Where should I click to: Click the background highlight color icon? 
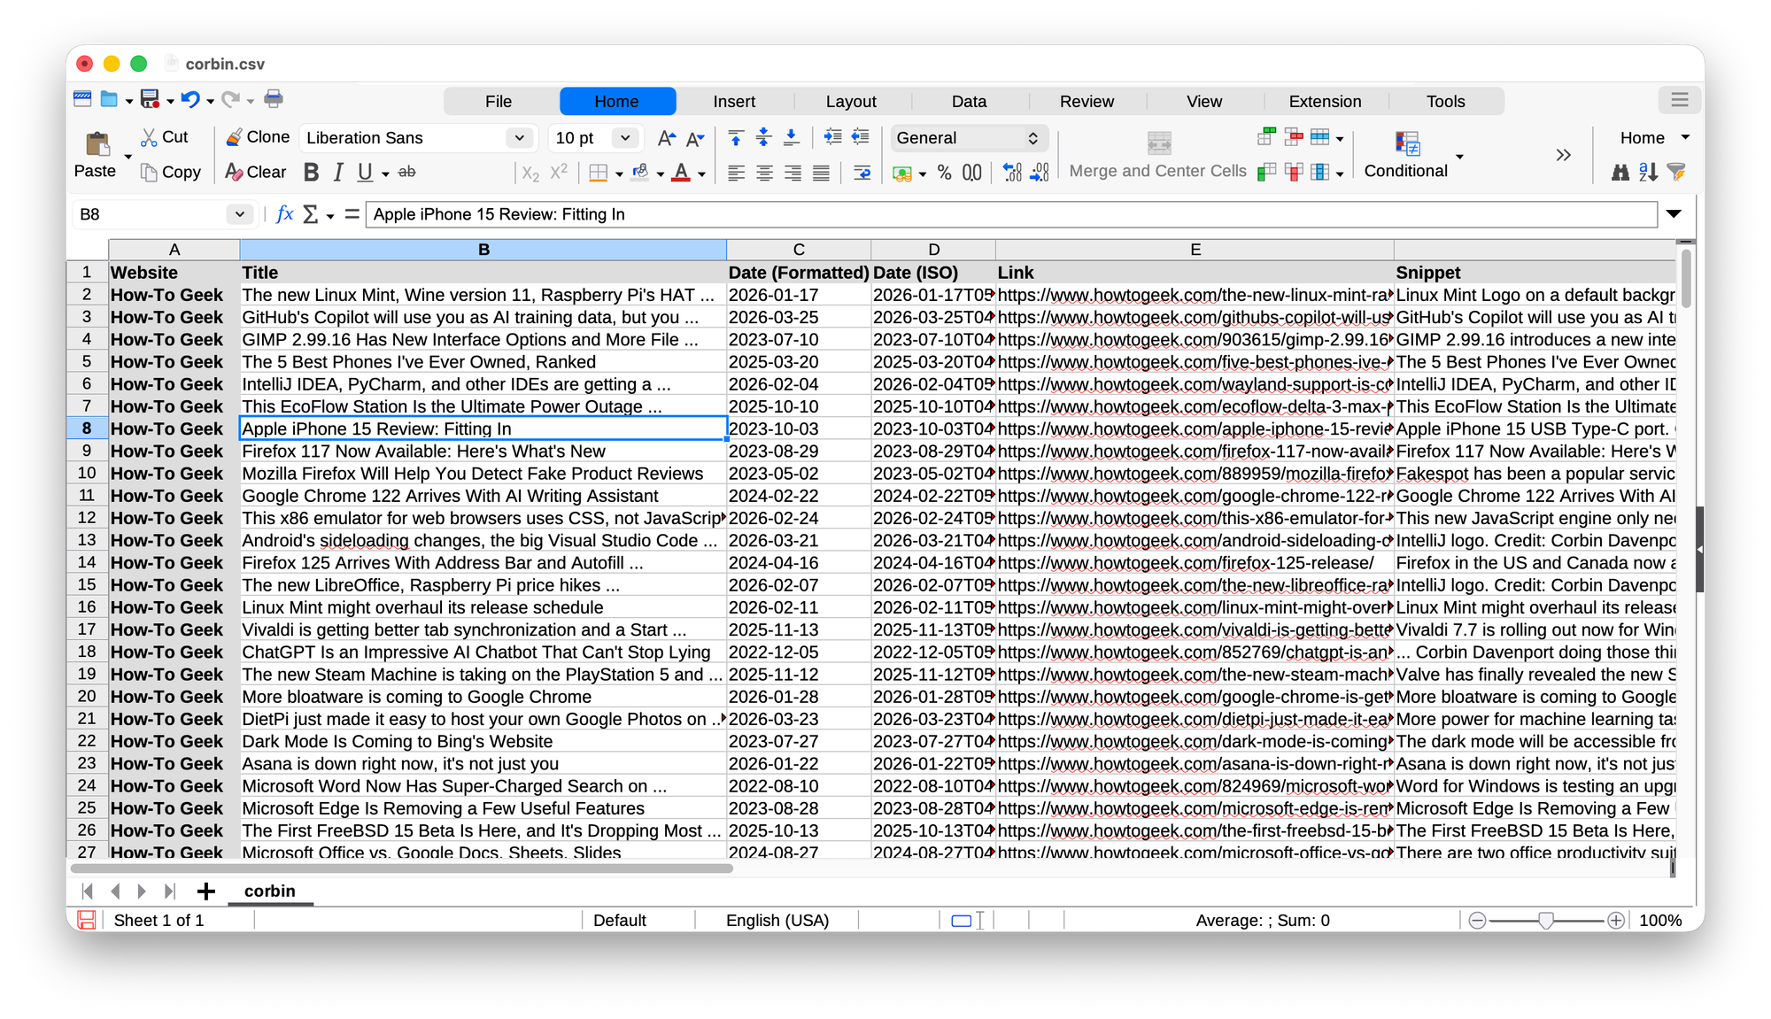click(x=639, y=173)
